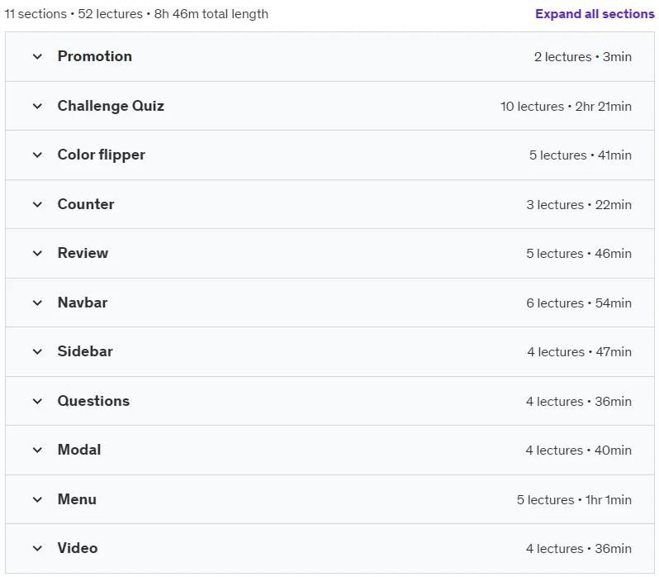Expand the Video section chevron
The height and width of the screenshot is (577, 659).
click(x=37, y=548)
